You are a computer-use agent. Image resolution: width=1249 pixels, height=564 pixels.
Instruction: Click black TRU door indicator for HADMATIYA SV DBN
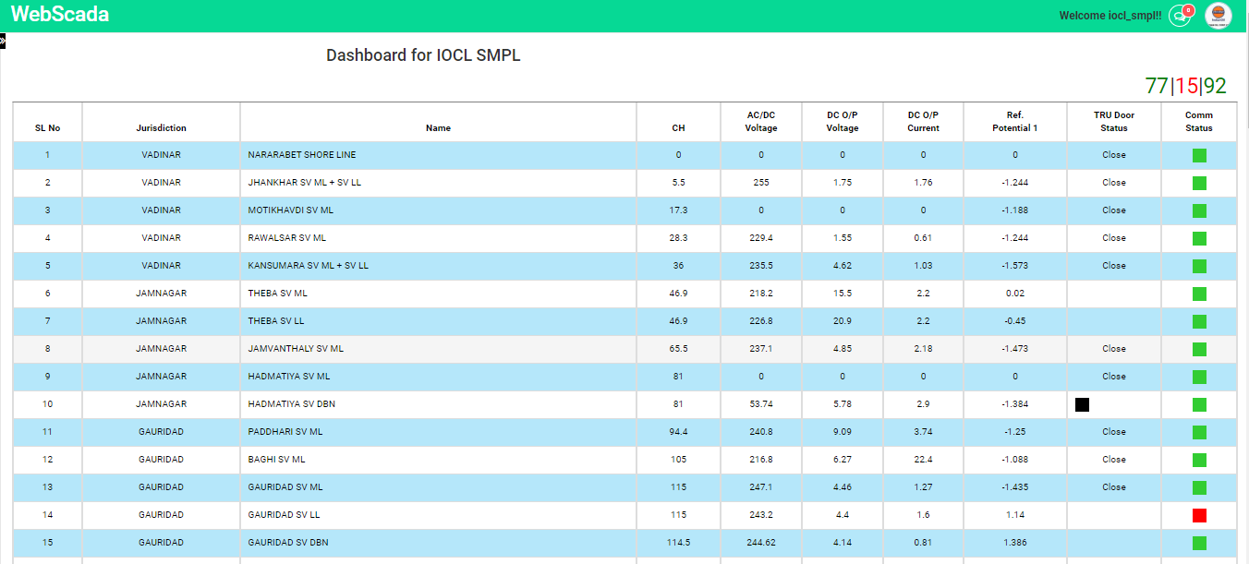click(1082, 404)
